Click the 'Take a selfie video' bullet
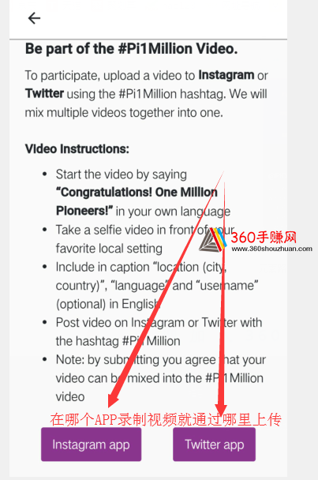 [145, 239]
